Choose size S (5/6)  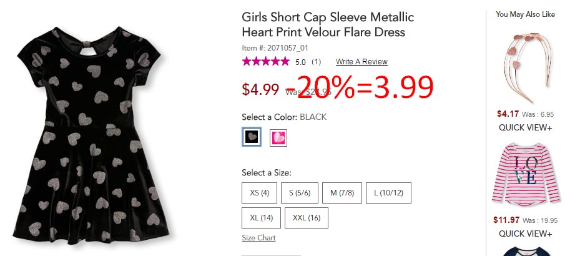pyautogui.click(x=300, y=193)
